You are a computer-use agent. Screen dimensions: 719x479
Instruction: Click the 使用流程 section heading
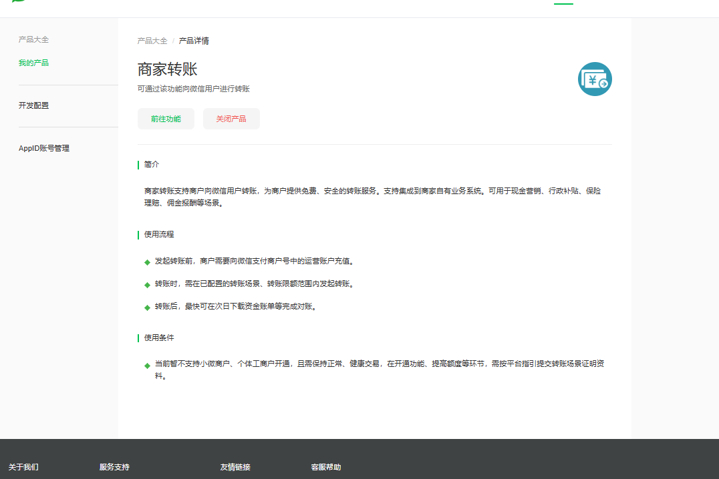pos(159,234)
